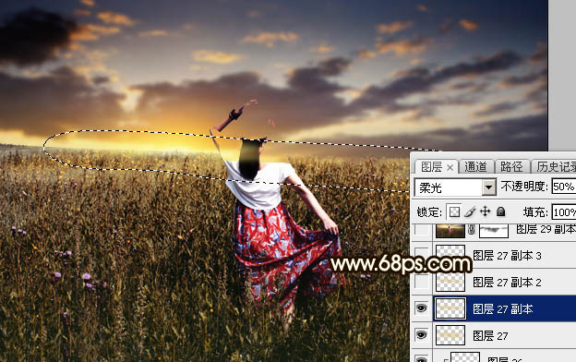Switch to the 历史记录 tab
This screenshot has width=576, height=362.
click(555, 167)
